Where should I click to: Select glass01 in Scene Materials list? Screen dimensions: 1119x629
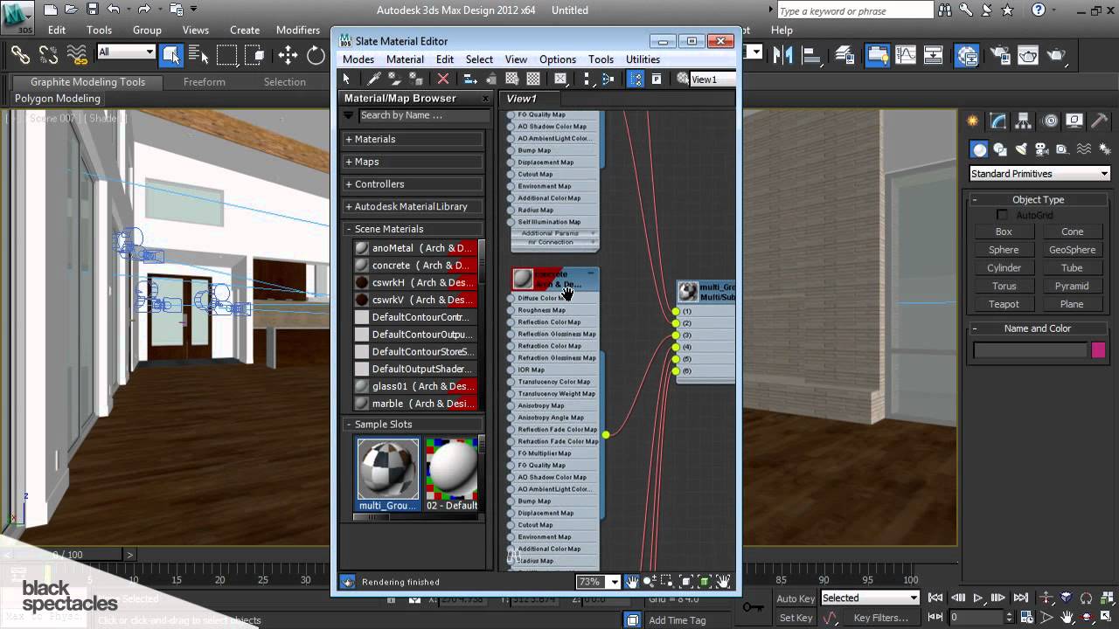tap(415, 386)
